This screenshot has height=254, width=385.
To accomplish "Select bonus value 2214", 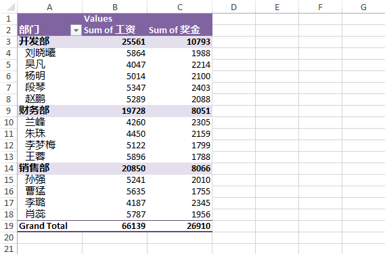I will (201, 65).
